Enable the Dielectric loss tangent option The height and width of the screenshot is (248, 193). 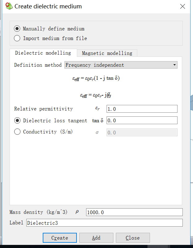coord(17,120)
